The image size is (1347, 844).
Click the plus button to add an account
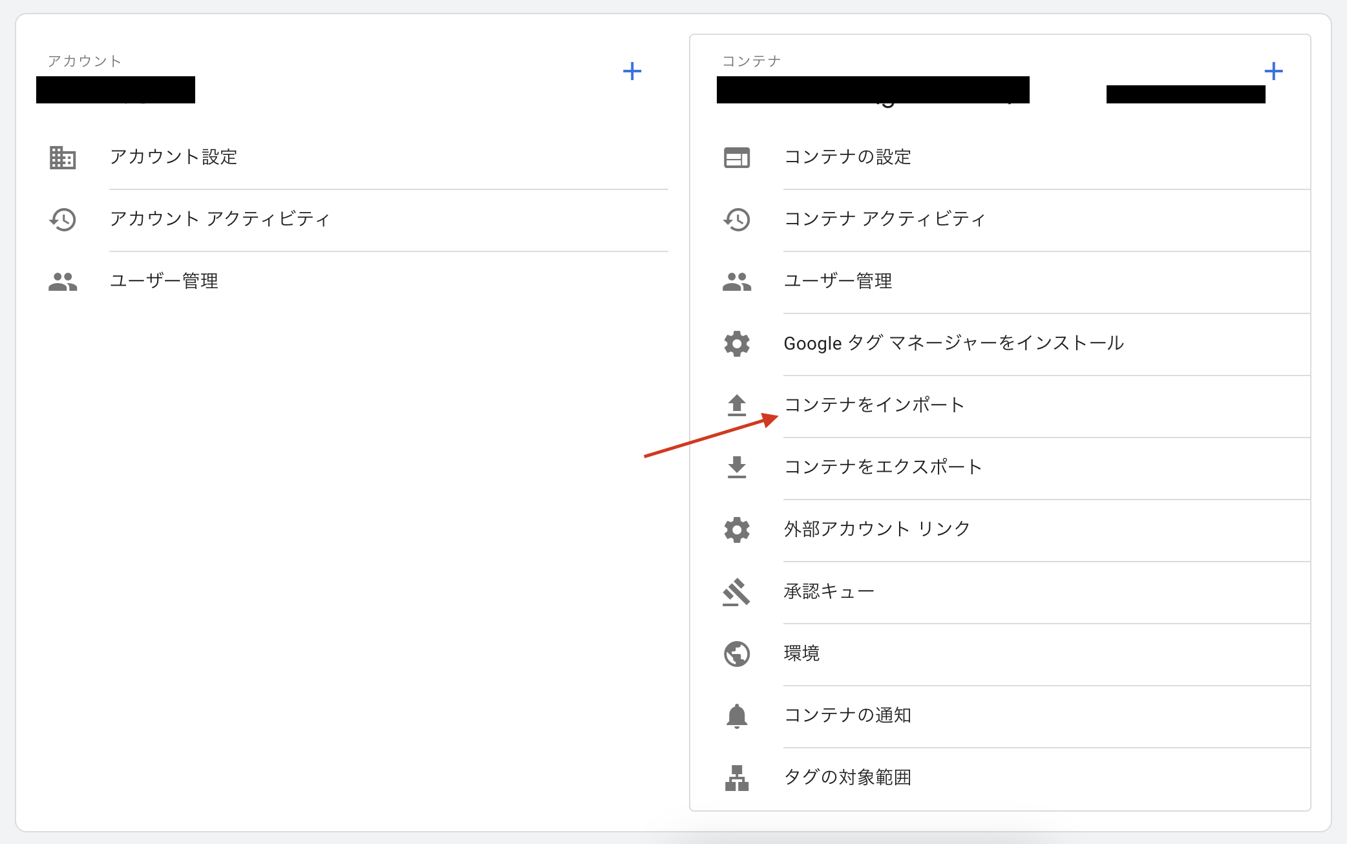[631, 71]
